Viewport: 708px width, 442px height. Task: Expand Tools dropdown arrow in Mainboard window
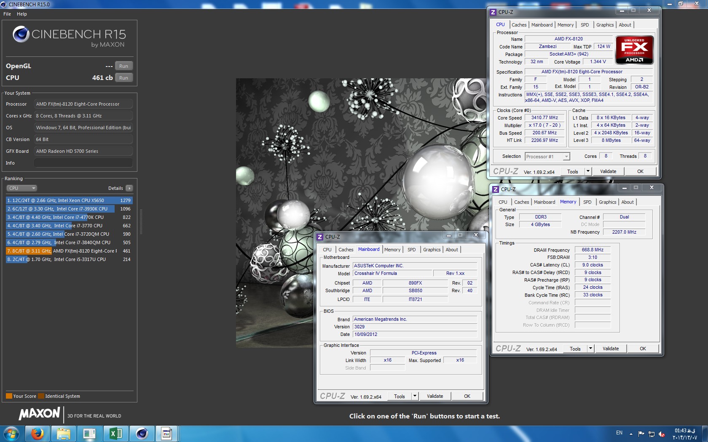(415, 396)
